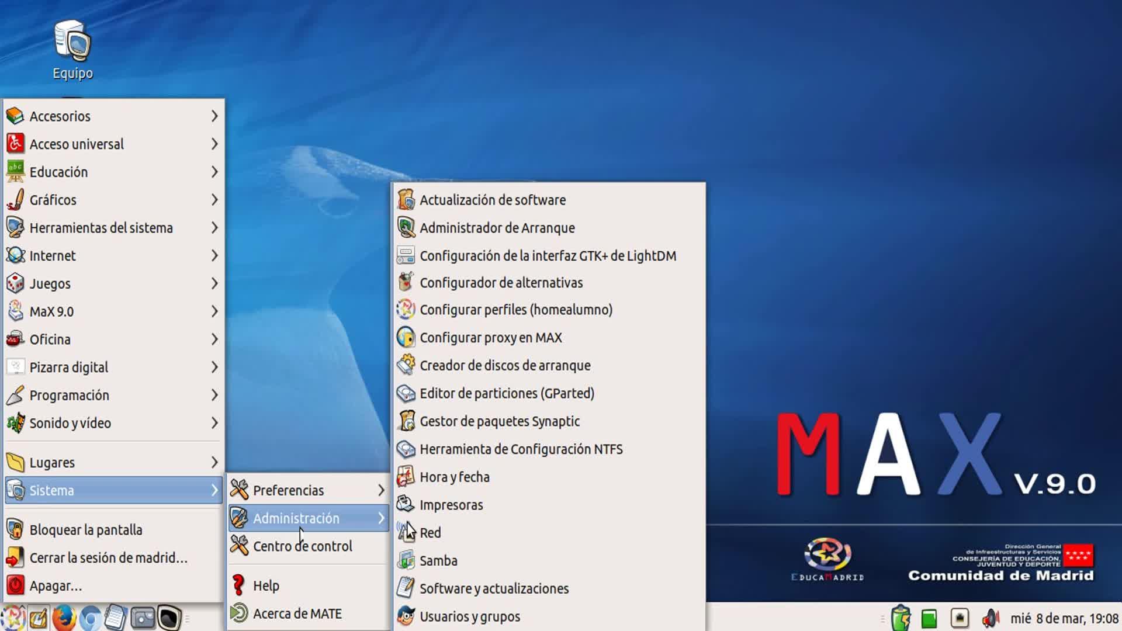Open the volume speaker tray icon
This screenshot has height=631, width=1122.
point(991,618)
